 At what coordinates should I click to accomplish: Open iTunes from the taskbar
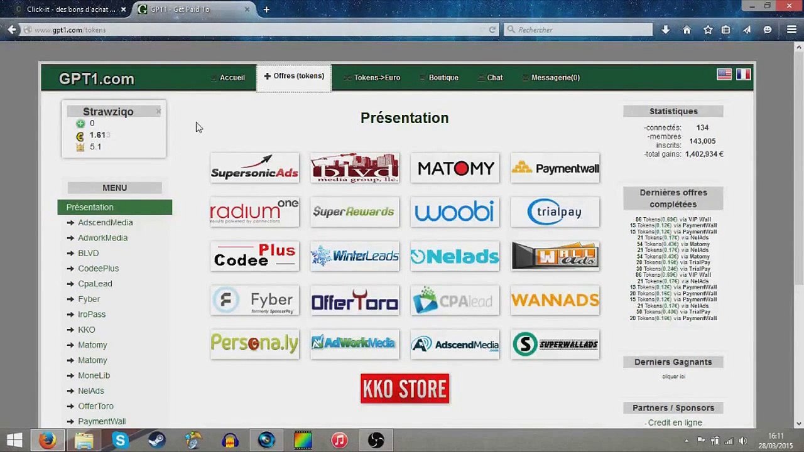[339, 440]
